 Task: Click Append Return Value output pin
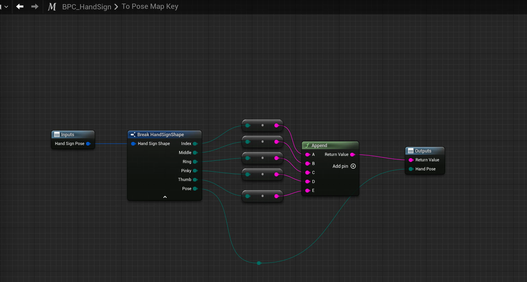(353, 155)
